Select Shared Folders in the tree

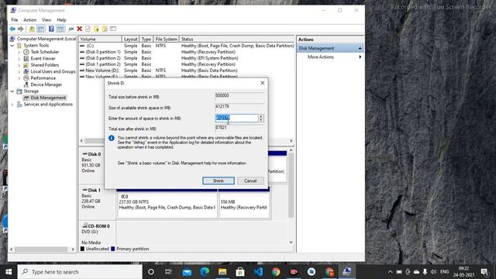(45, 65)
